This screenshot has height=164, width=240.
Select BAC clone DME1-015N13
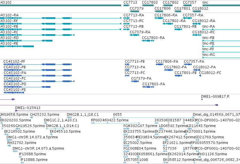pos(127,111)
